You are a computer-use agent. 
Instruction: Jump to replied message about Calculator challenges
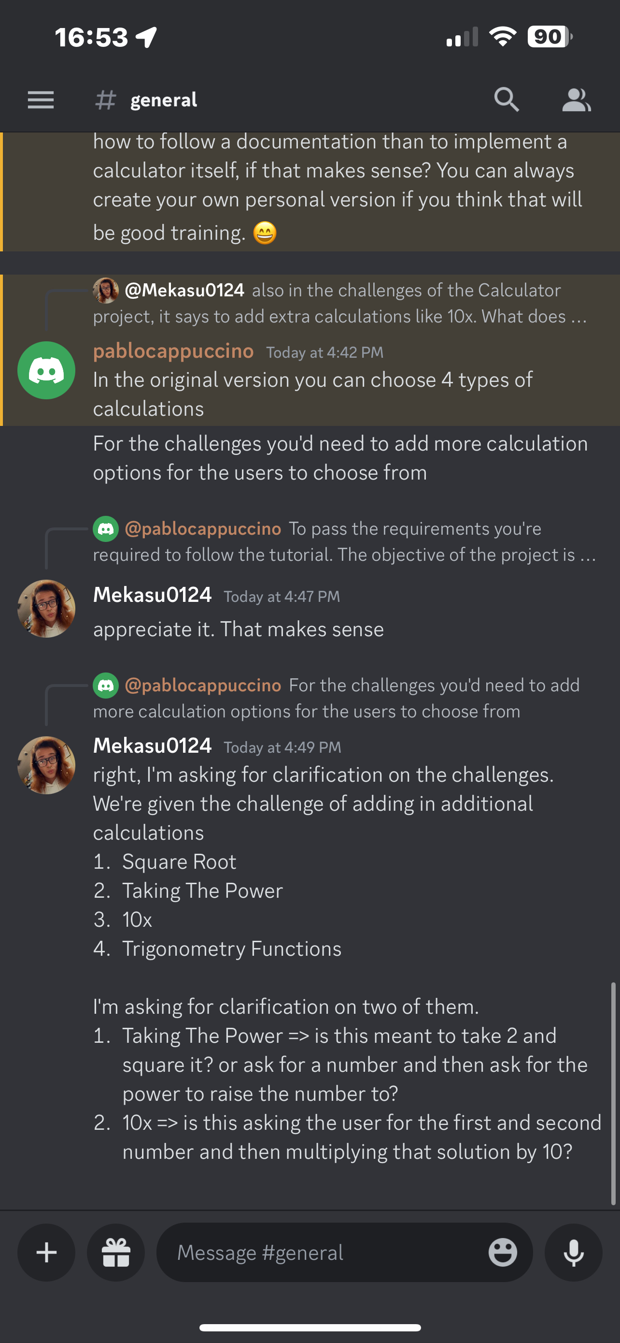click(x=340, y=303)
